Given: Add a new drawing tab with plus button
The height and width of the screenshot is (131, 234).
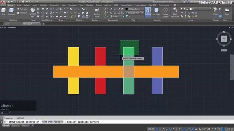Looking at the screenshot, I should [x=43, y=24].
